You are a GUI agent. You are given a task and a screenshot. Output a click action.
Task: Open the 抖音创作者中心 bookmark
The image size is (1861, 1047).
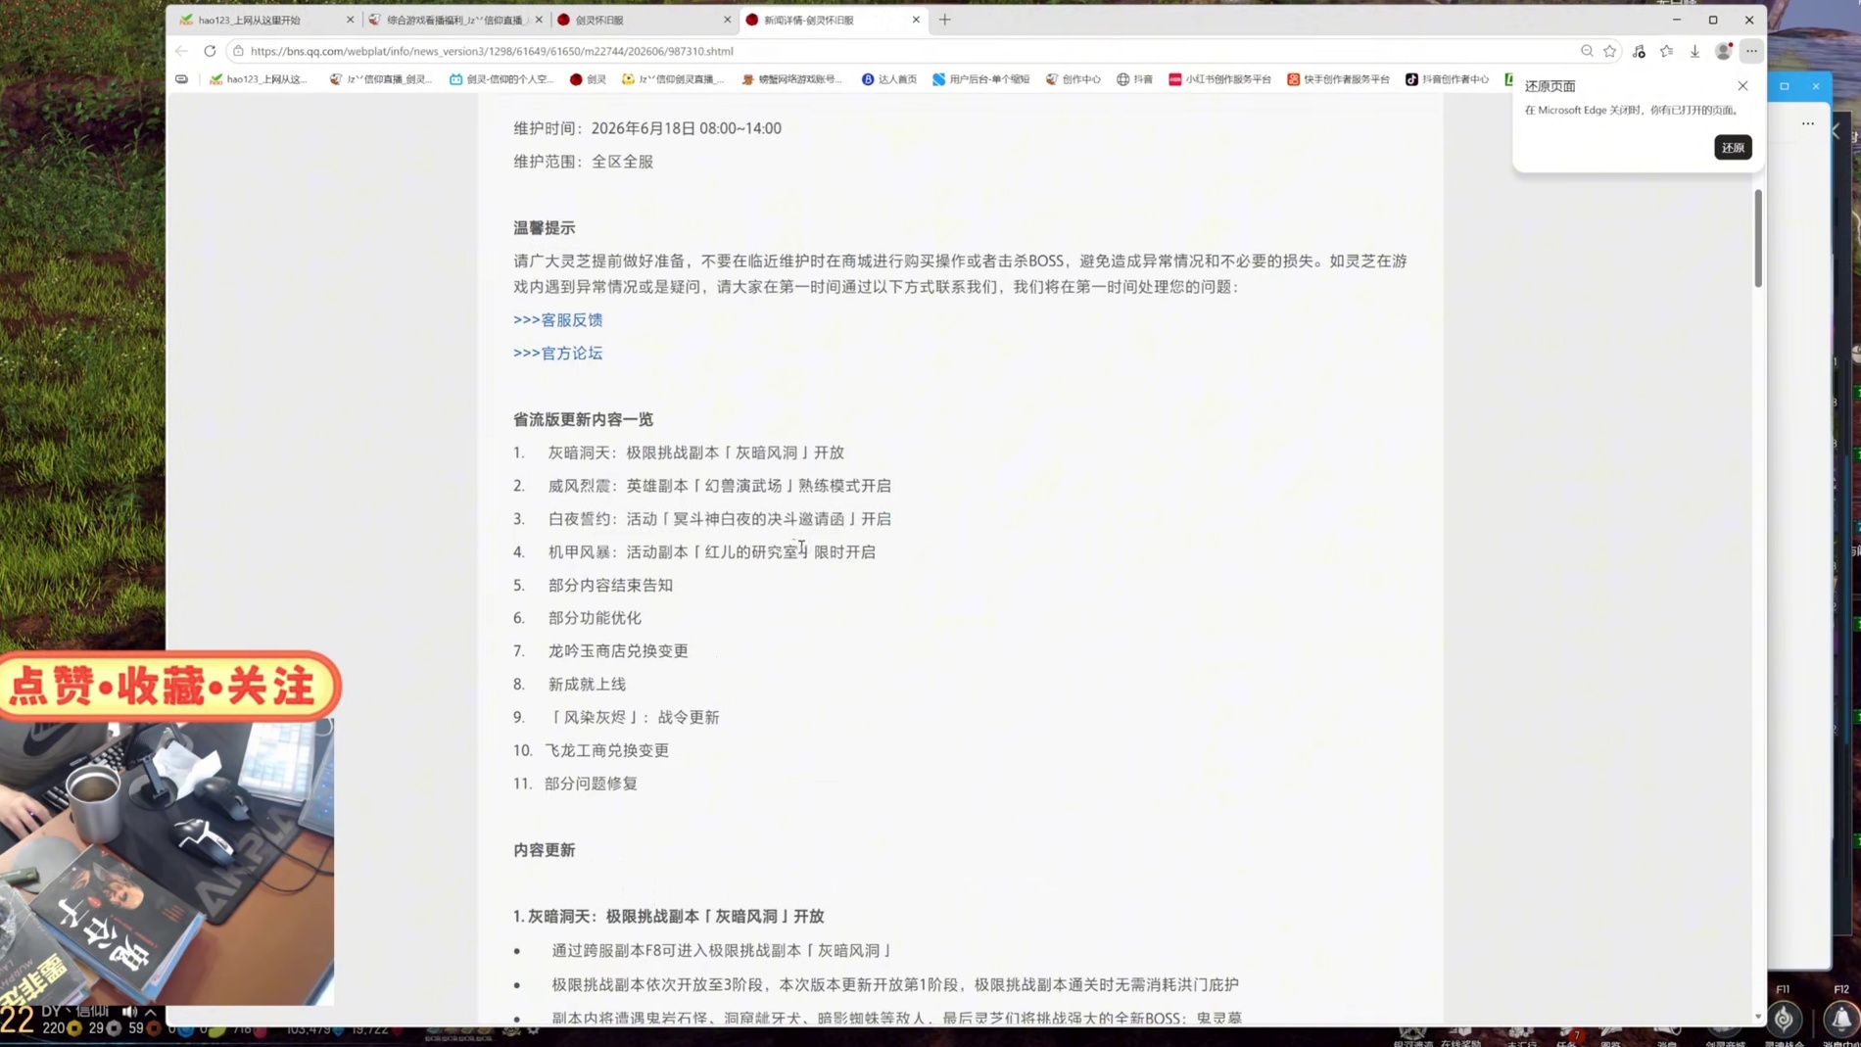click(x=1448, y=79)
